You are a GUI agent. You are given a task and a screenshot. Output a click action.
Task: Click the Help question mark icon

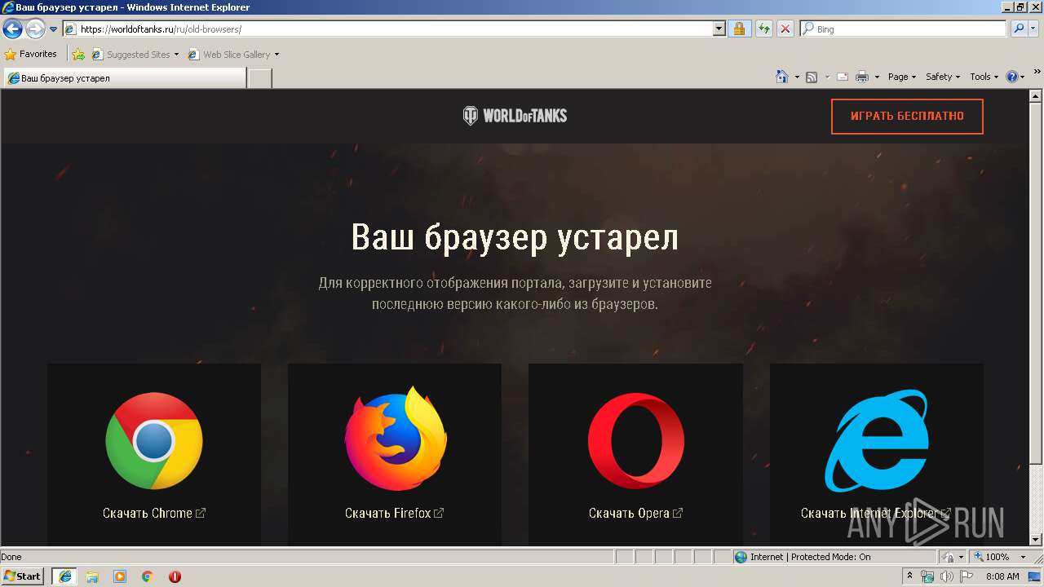click(1012, 77)
